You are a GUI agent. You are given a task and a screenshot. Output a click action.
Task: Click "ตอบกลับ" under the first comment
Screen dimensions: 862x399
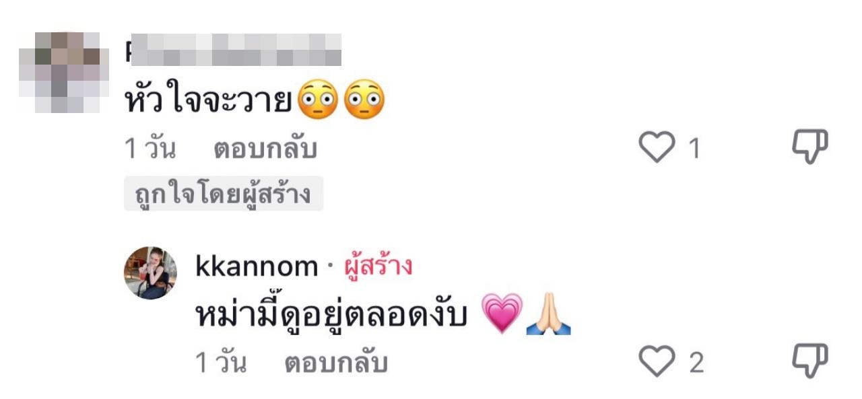(x=265, y=149)
